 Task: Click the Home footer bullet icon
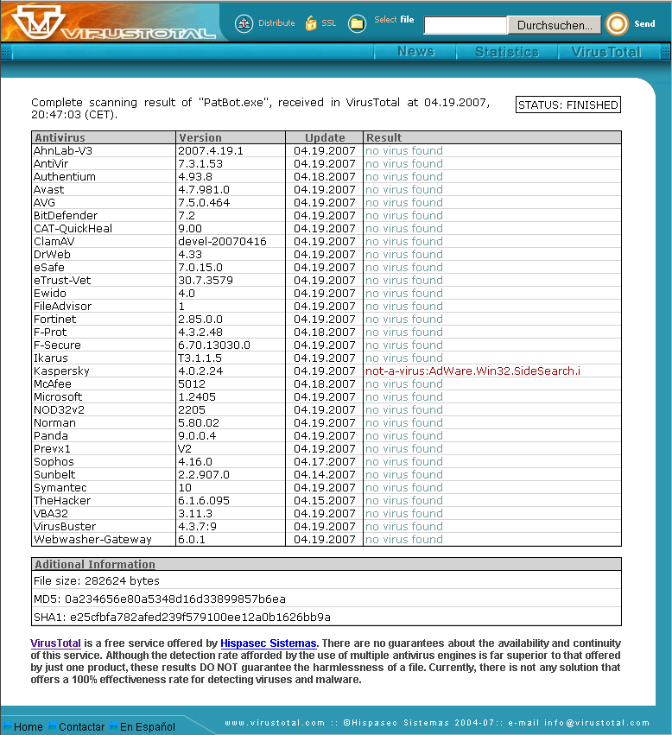[x=8, y=726]
